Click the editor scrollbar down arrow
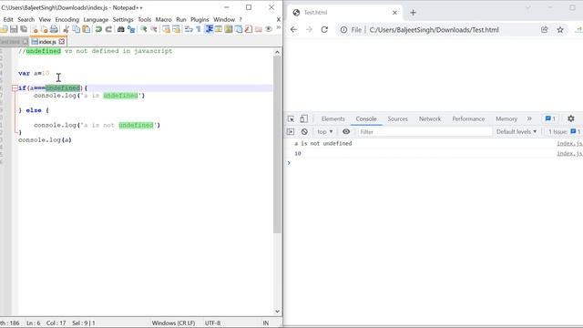The image size is (583, 328). coord(277,312)
